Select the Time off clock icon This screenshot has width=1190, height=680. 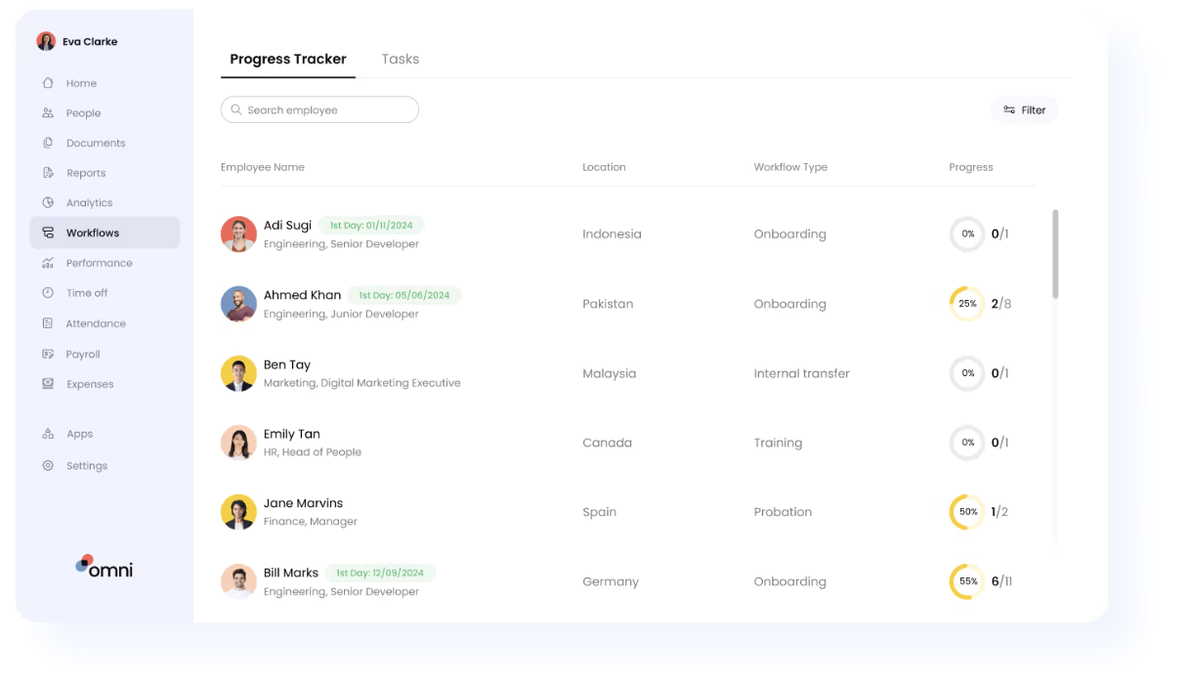pyautogui.click(x=48, y=293)
